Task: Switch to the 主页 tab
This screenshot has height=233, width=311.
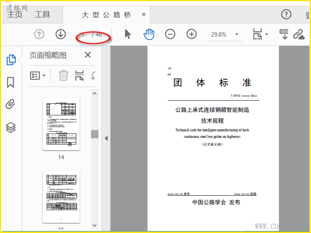Action: tap(15, 15)
